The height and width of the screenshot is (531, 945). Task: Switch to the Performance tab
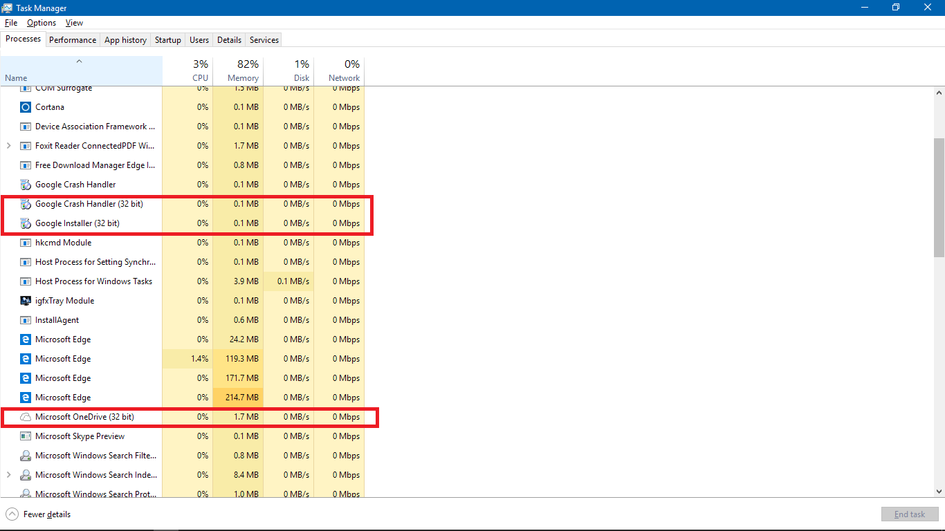click(73, 40)
